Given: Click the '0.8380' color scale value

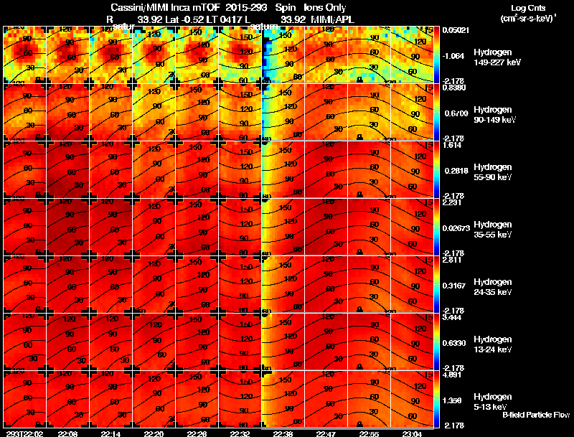Looking at the screenshot, I should pyautogui.click(x=454, y=88).
